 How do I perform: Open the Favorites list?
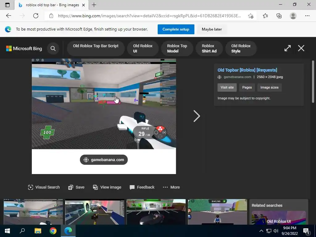click(265, 16)
